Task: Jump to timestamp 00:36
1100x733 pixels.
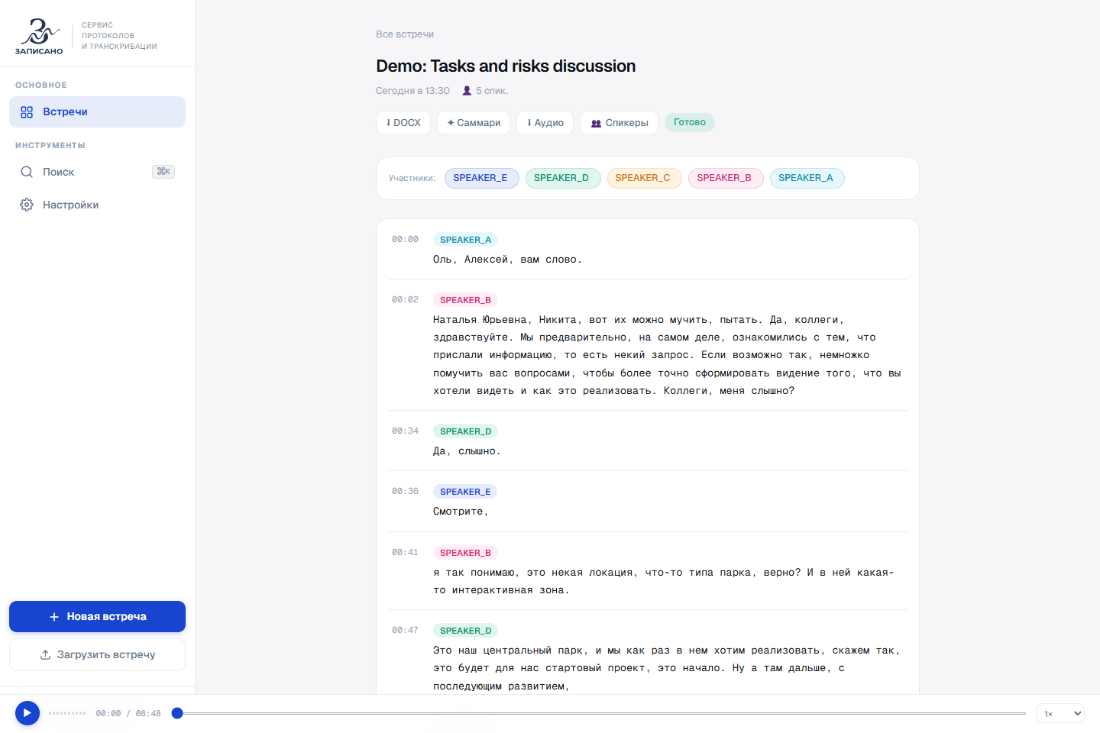Action: [x=405, y=491]
